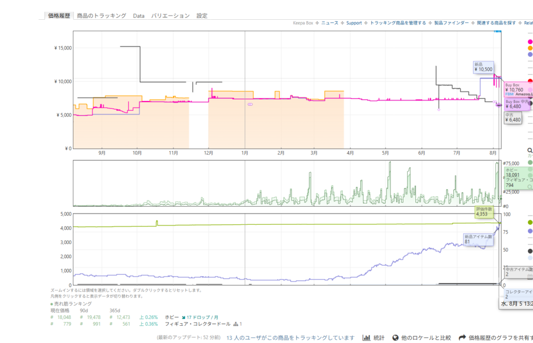The width and height of the screenshot is (533, 343).
Task: Toggle the black 中古アイテム数 legend dot
Action: [x=530, y=251]
